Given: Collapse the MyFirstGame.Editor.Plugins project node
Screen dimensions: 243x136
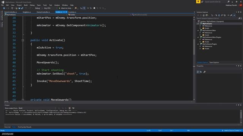Looking at the screenshot, I should pyautogui.click(x=198, y=37).
